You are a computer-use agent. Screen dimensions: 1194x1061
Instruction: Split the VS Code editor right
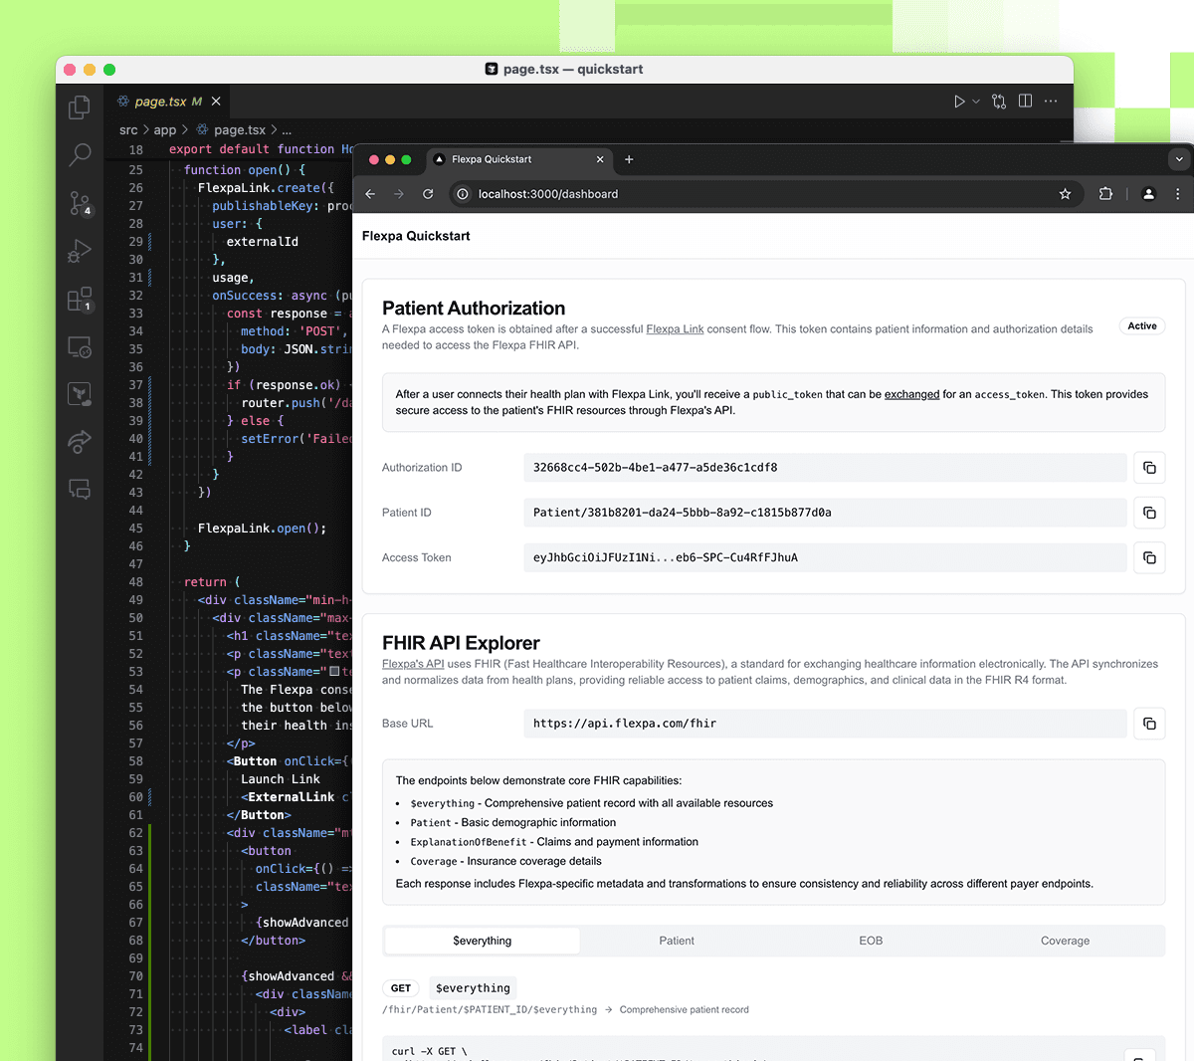(x=1025, y=102)
